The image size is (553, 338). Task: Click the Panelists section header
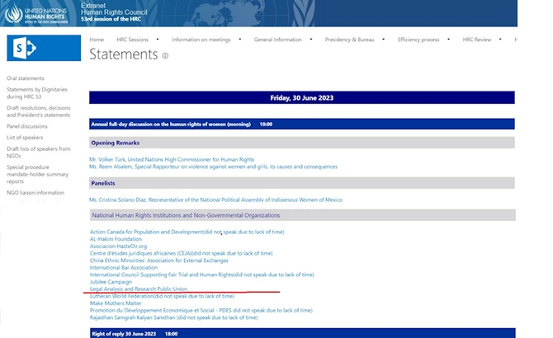point(302,183)
